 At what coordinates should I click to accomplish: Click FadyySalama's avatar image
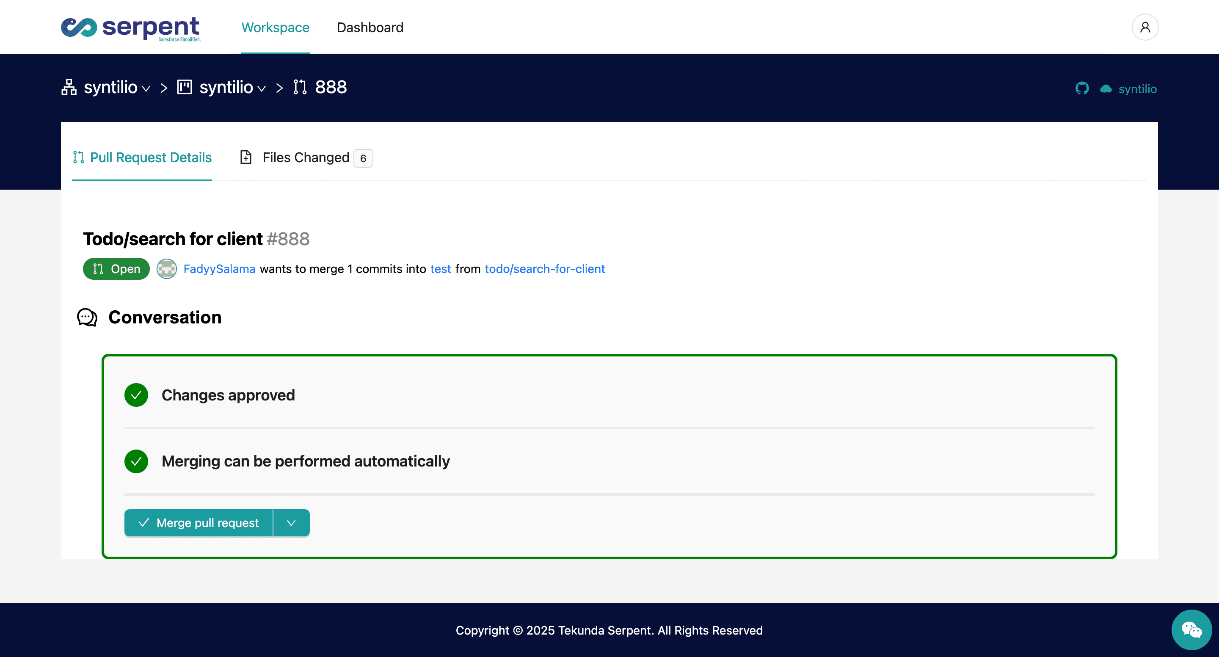click(x=167, y=268)
